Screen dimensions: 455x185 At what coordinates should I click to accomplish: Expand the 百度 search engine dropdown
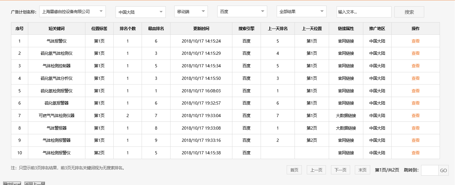coord(242,12)
